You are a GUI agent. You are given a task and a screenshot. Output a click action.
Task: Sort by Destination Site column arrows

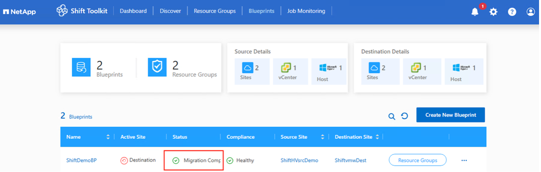tap(377, 137)
